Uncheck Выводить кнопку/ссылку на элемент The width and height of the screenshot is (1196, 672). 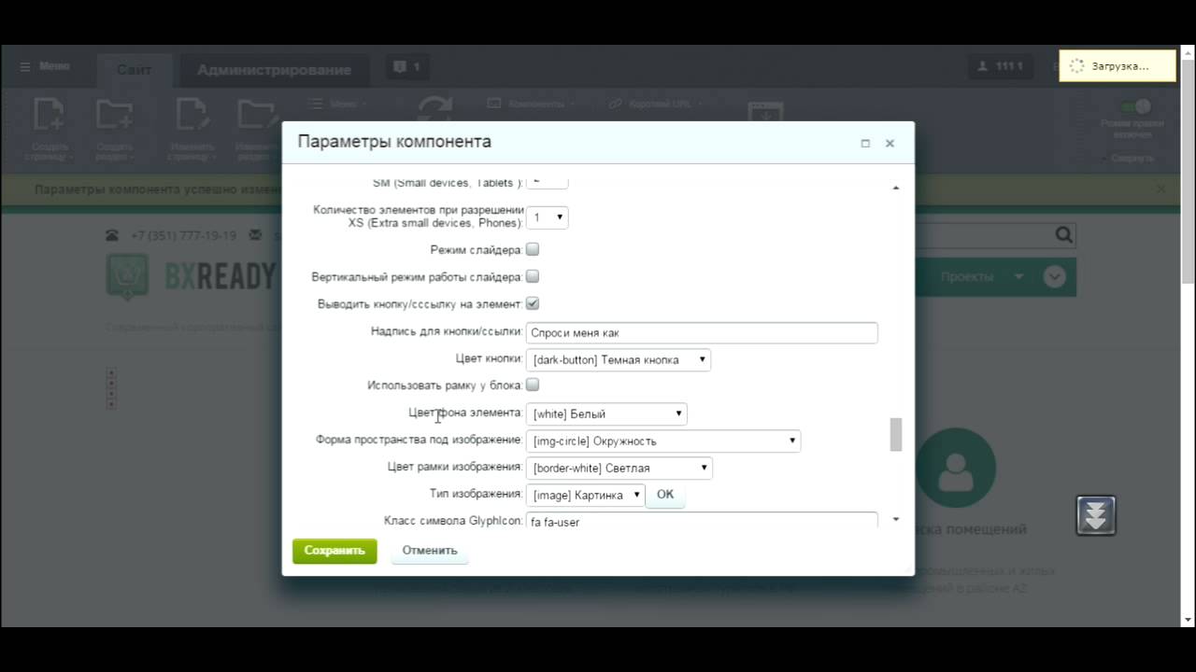coord(533,303)
